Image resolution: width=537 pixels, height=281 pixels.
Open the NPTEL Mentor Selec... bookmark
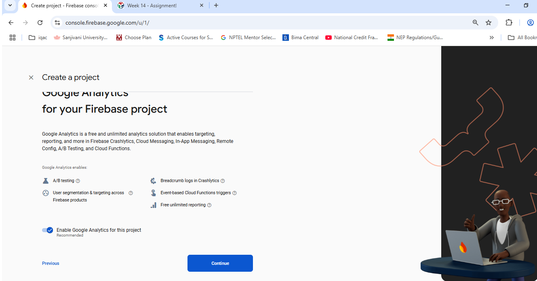click(x=248, y=38)
